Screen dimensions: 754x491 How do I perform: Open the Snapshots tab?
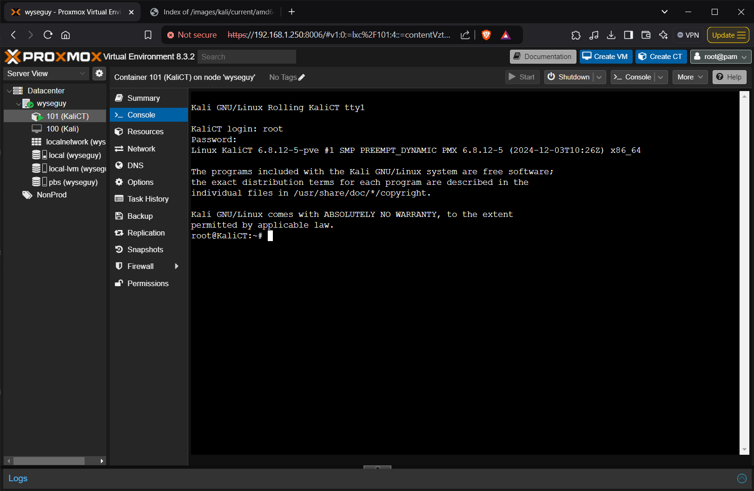(x=149, y=249)
